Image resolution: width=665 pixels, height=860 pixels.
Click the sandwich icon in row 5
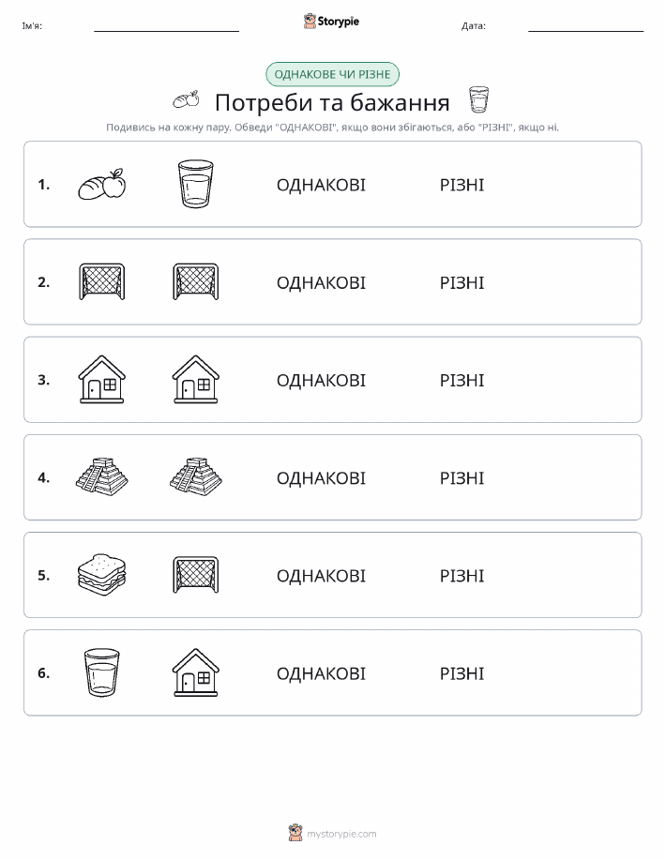(x=102, y=575)
